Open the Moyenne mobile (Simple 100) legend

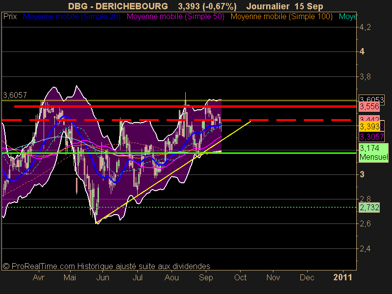[x=281, y=17]
